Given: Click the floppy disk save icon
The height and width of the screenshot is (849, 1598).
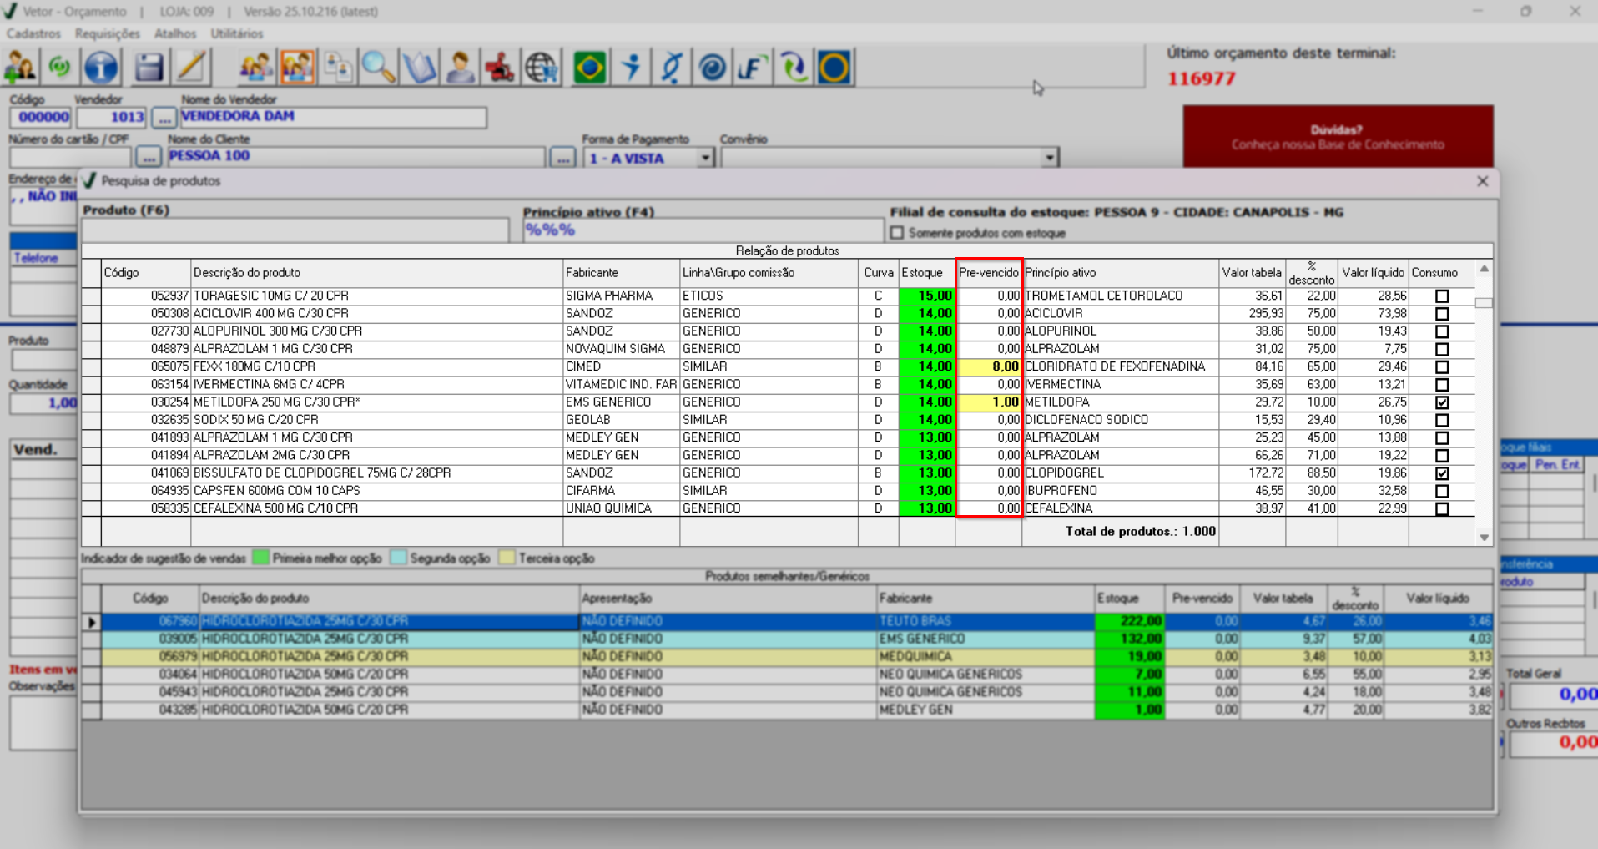Looking at the screenshot, I should pyautogui.click(x=149, y=68).
